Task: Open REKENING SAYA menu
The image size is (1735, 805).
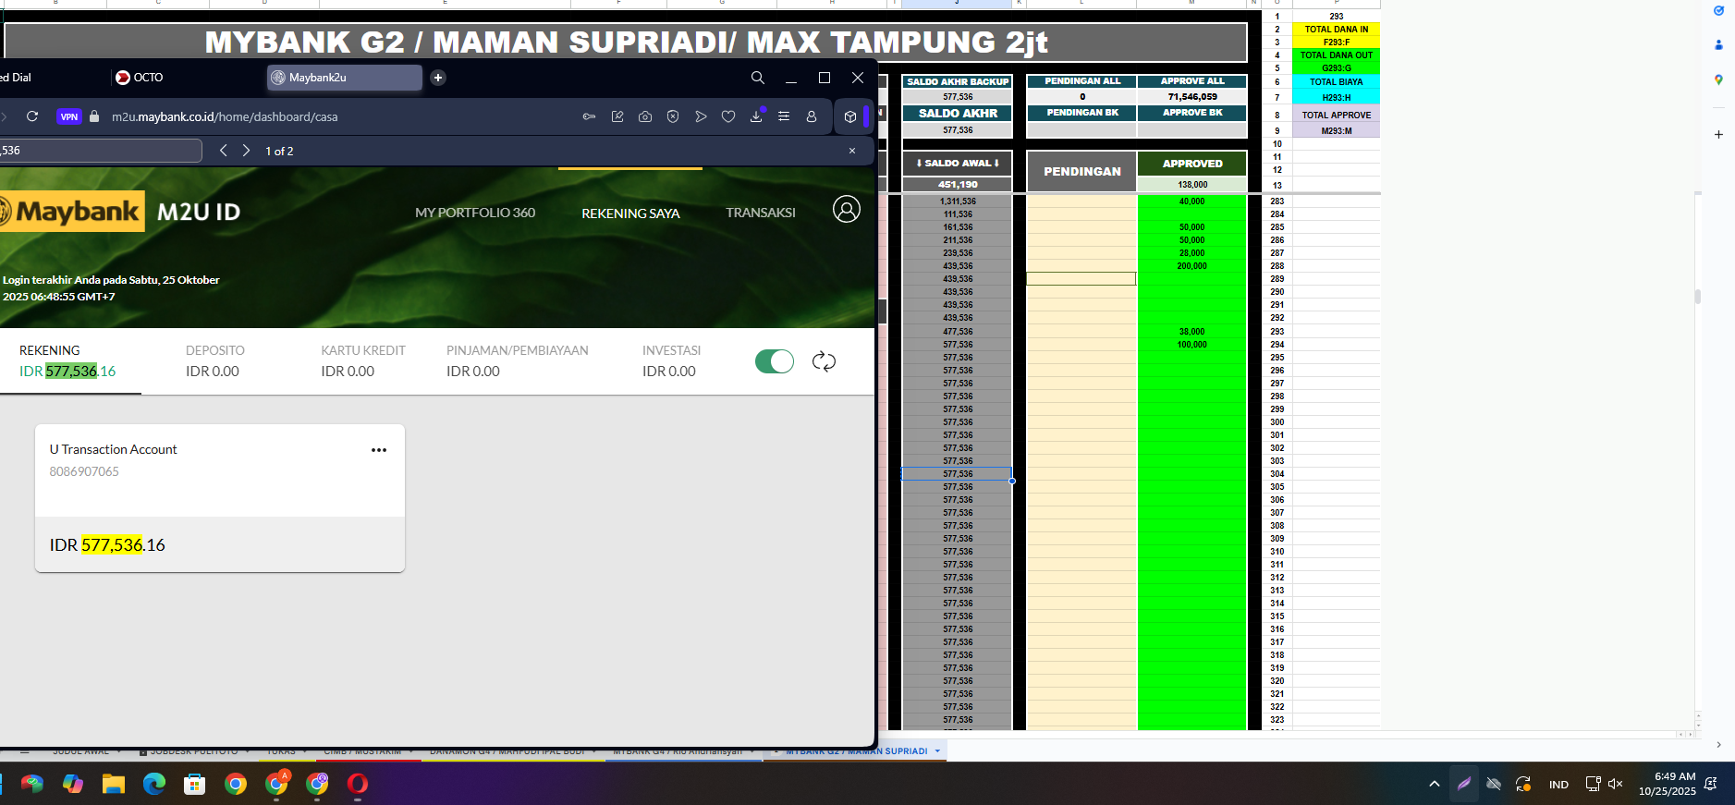Action: point(630,213)
